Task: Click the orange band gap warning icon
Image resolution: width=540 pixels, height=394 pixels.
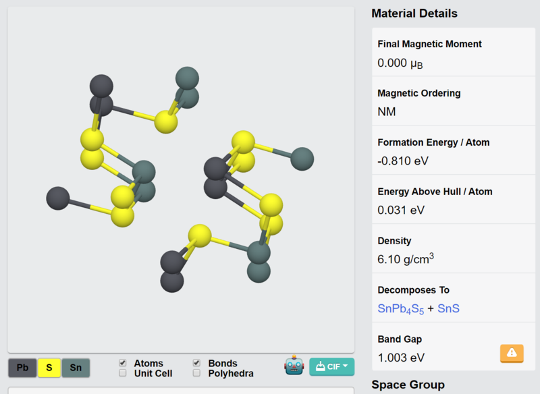Action: point(512,353)
